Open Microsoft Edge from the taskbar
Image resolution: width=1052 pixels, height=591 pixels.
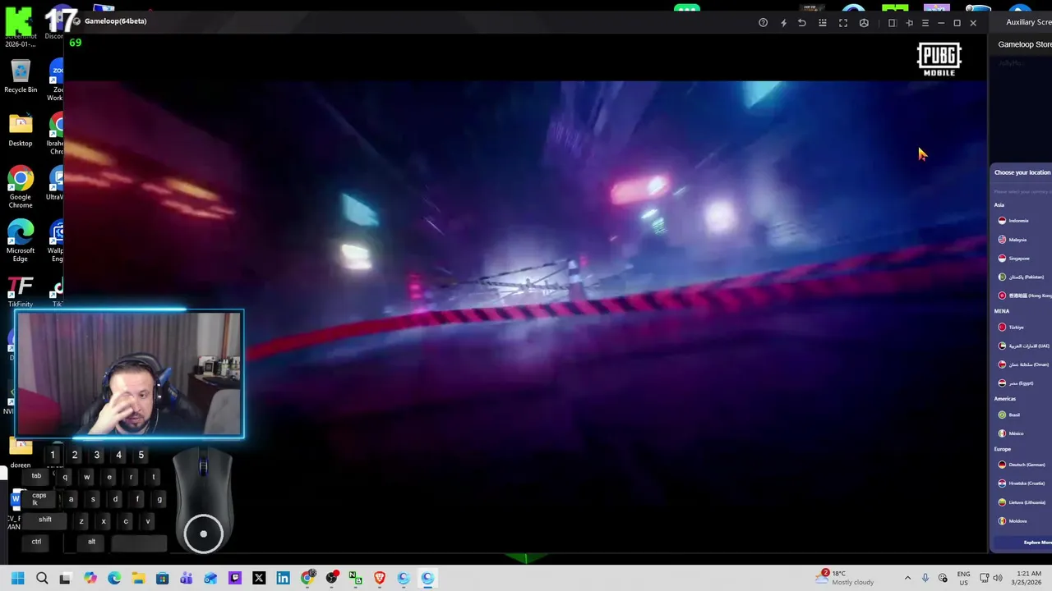(x=114, y=578)
